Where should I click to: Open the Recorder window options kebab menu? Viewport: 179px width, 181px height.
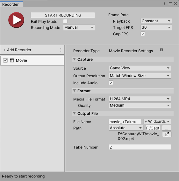[x=165, y=3]
